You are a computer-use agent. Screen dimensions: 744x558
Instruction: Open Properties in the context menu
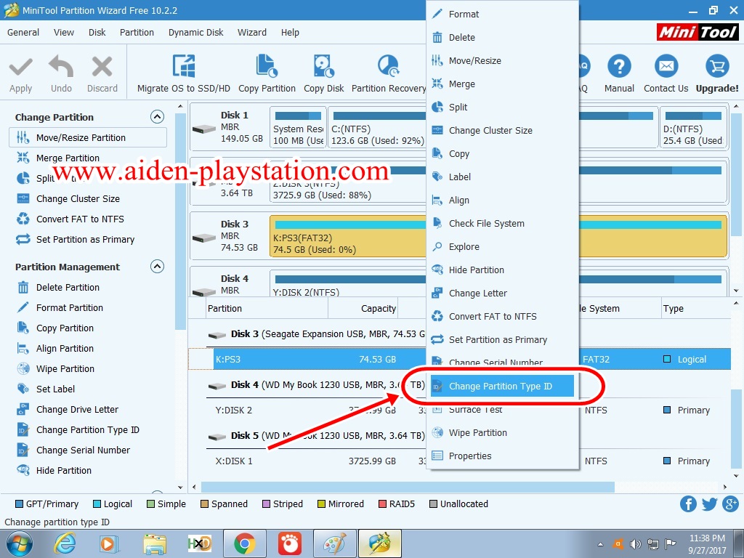503,456
